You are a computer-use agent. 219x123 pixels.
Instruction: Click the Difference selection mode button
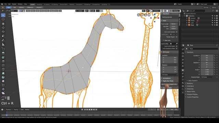point(30,8)
